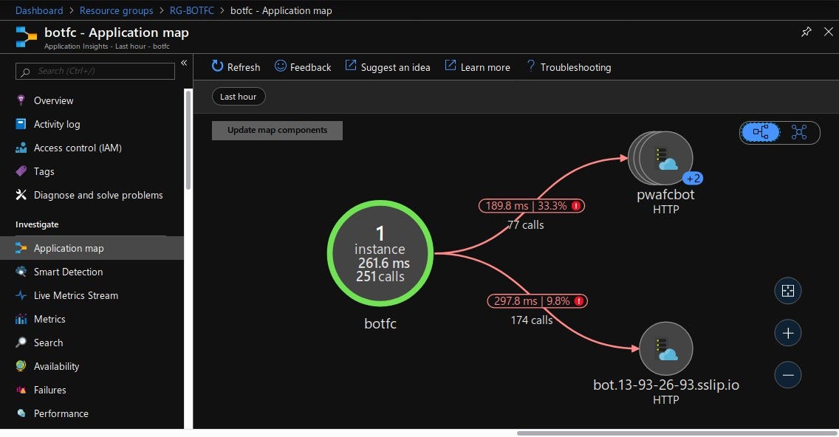This screenshot has height=437, width=839.
Task: Click the Live Metrics pulse icon
Action: pos(21,295)
